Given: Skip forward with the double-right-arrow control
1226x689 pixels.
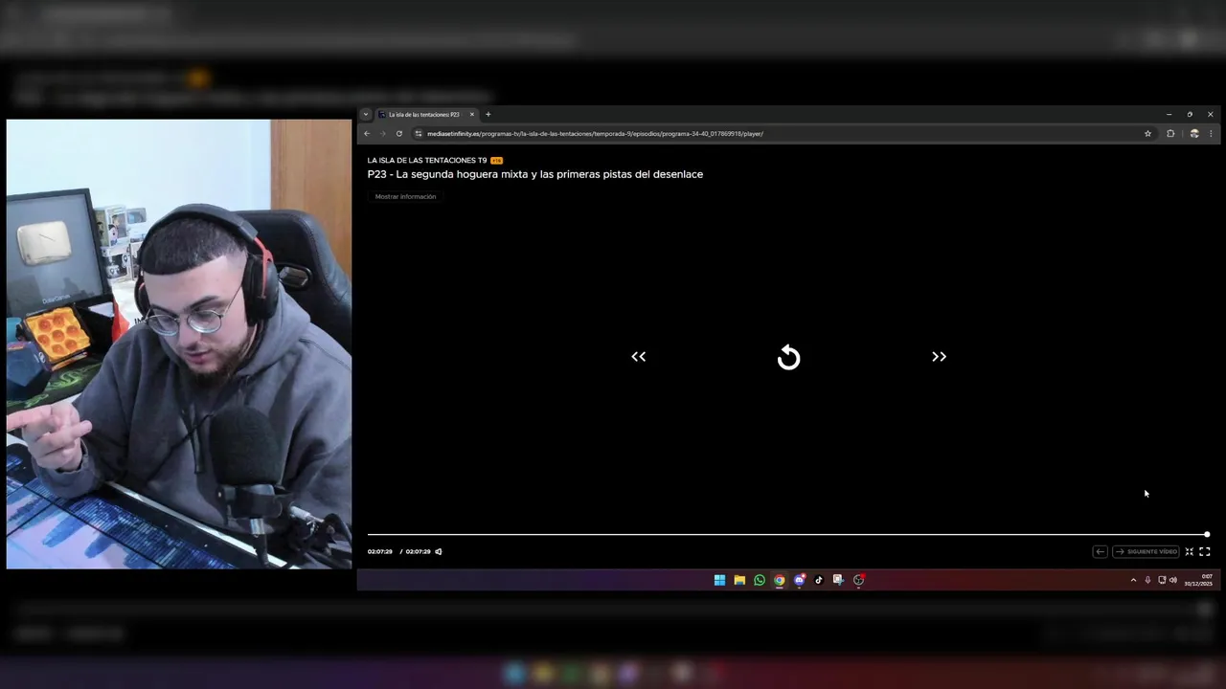Looking at the screenshot, I should [939, 357].
